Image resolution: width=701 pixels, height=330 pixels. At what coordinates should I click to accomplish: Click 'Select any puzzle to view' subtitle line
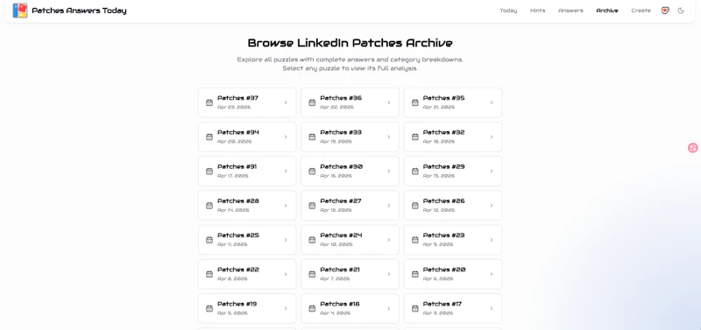[x=350, y=68]
